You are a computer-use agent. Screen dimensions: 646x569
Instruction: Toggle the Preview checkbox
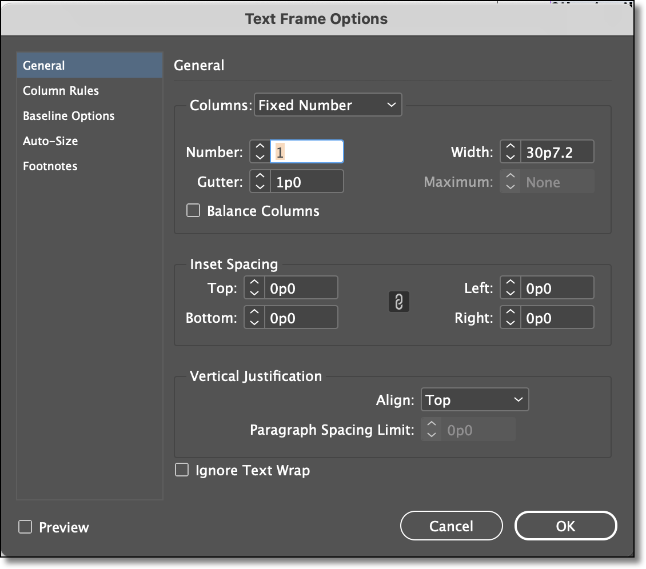pyautogui.click(x=24, y=527)
